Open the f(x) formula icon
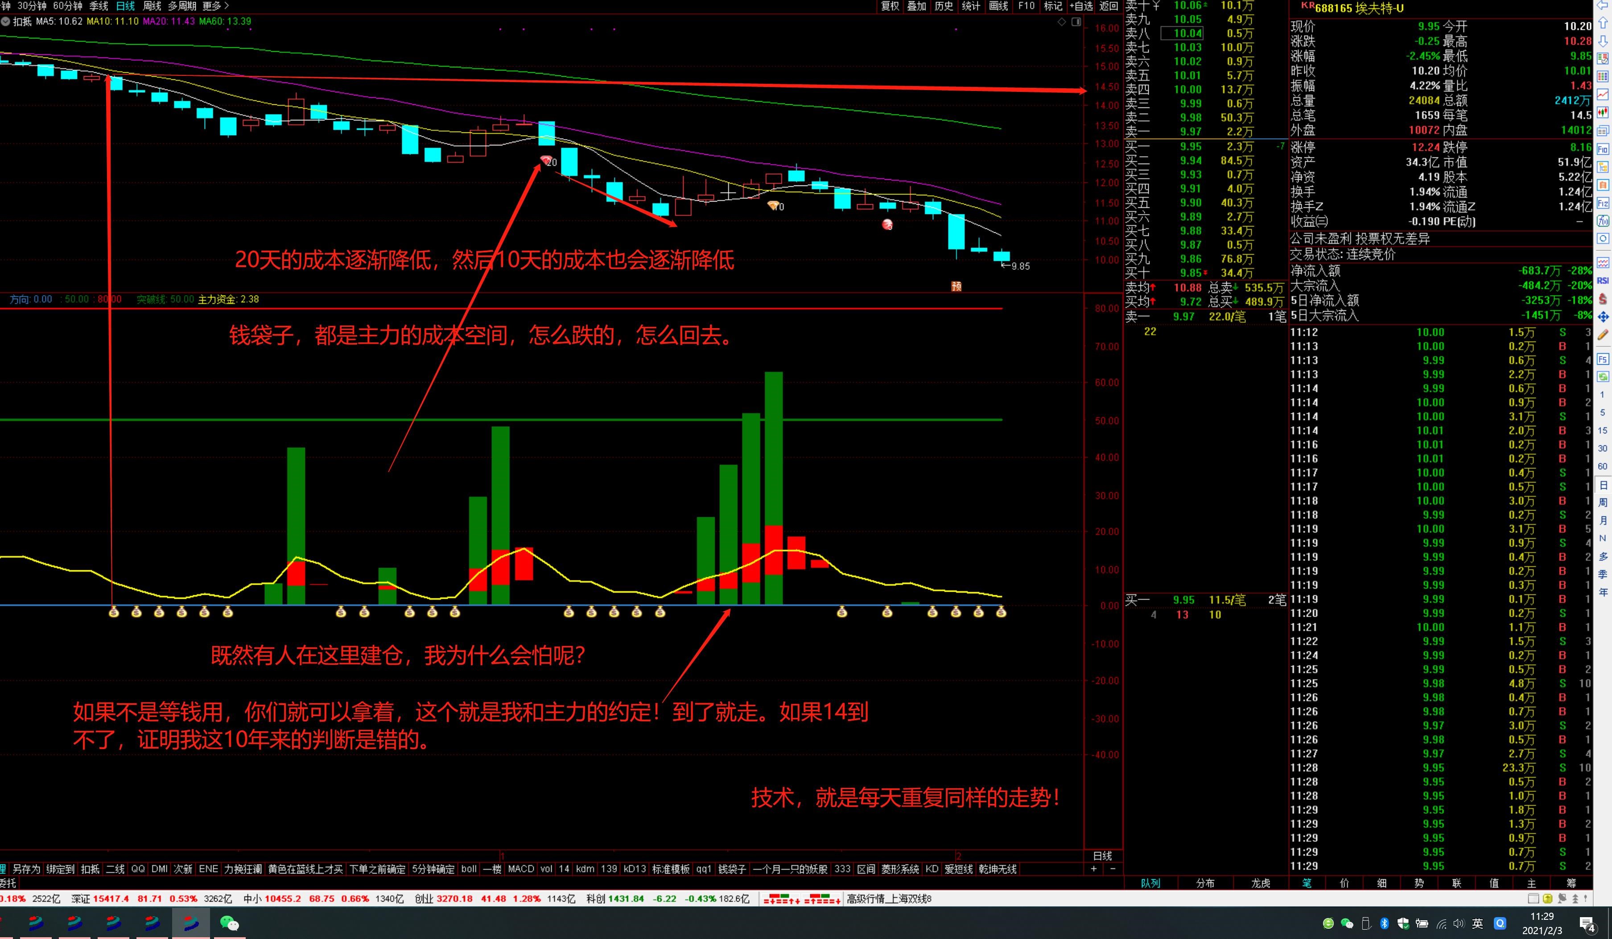 pyautogui.click(x=1603, y=221)
